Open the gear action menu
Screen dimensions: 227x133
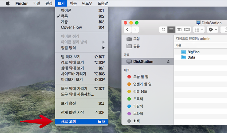click(x=212, y=30)
